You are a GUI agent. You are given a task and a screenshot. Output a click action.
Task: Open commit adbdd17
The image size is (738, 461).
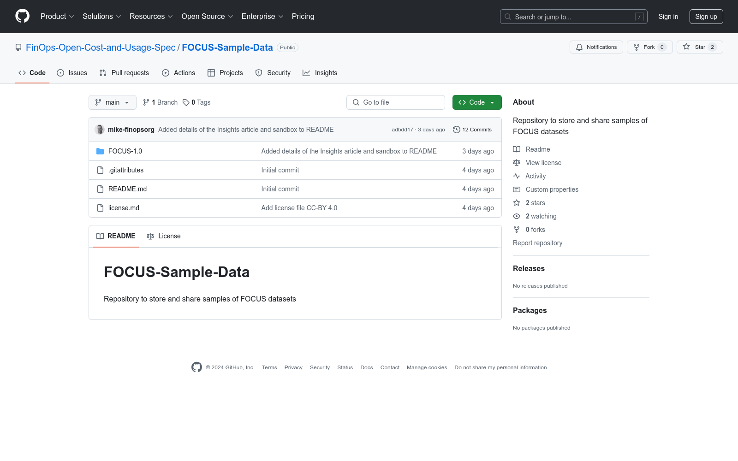(403, 130)
